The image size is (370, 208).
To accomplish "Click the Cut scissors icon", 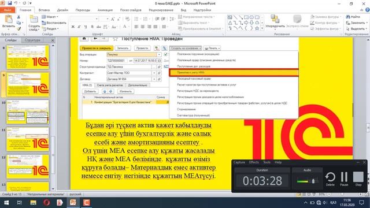I will point(18,17).
